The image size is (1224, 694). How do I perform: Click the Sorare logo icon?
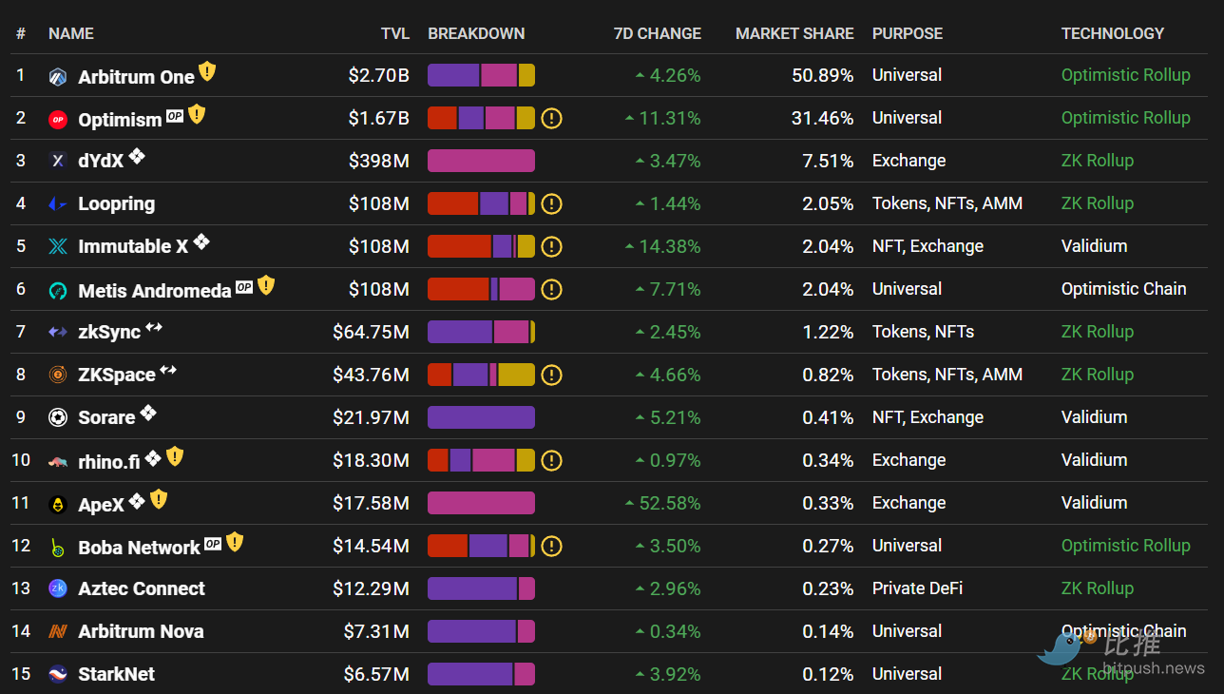click(58, 417)
